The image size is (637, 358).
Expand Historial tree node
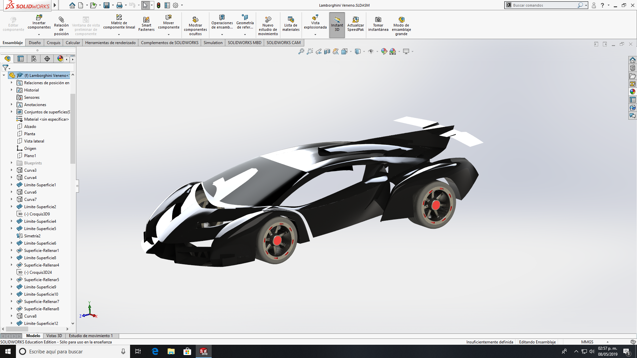point(11,90)
